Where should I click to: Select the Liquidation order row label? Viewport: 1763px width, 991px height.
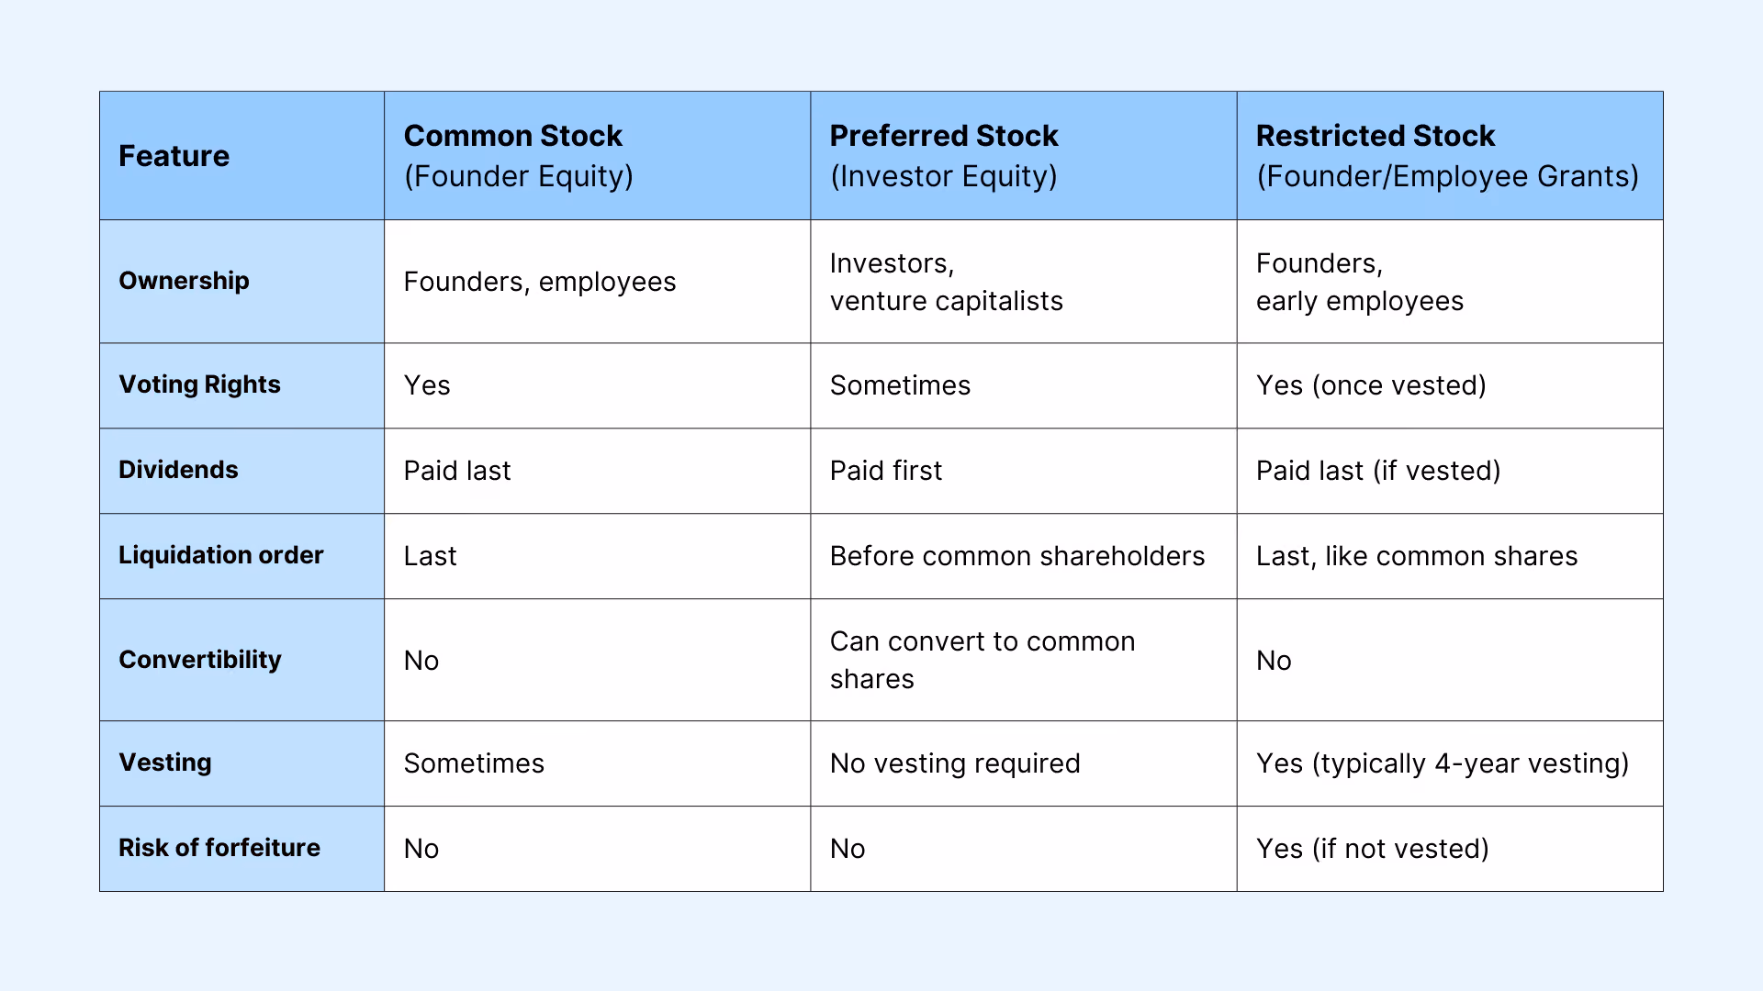point(241,556)
